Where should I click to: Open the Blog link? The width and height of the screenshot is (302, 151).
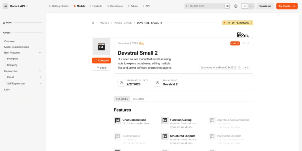click(x=142, y=44)
